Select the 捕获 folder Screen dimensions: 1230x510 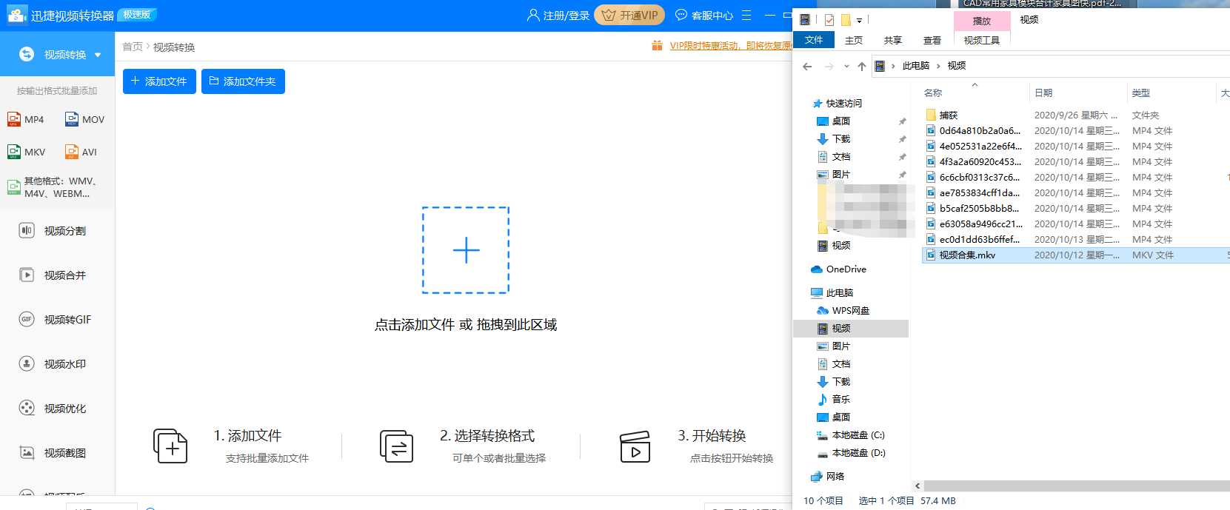pyautogui.click(x=948, y=115)
